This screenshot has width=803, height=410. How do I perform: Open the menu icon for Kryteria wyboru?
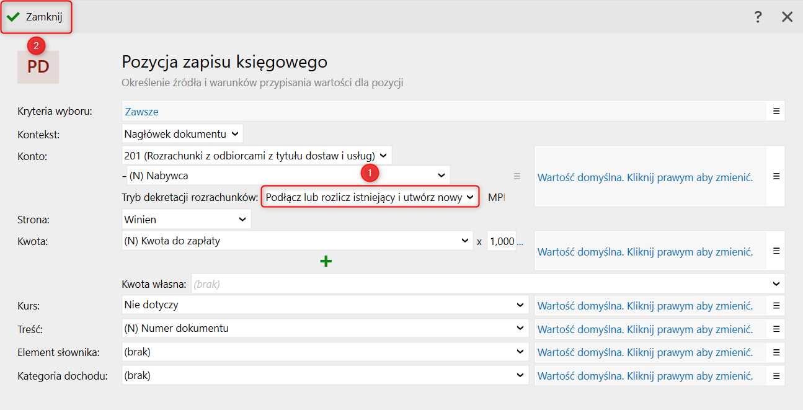776,111
